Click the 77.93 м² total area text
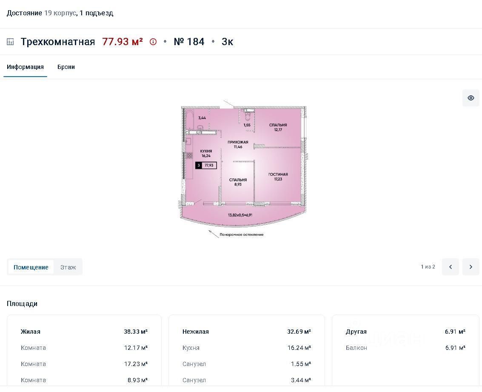The width and height of the screenshot is (482, 392). [x=122, y=42]
